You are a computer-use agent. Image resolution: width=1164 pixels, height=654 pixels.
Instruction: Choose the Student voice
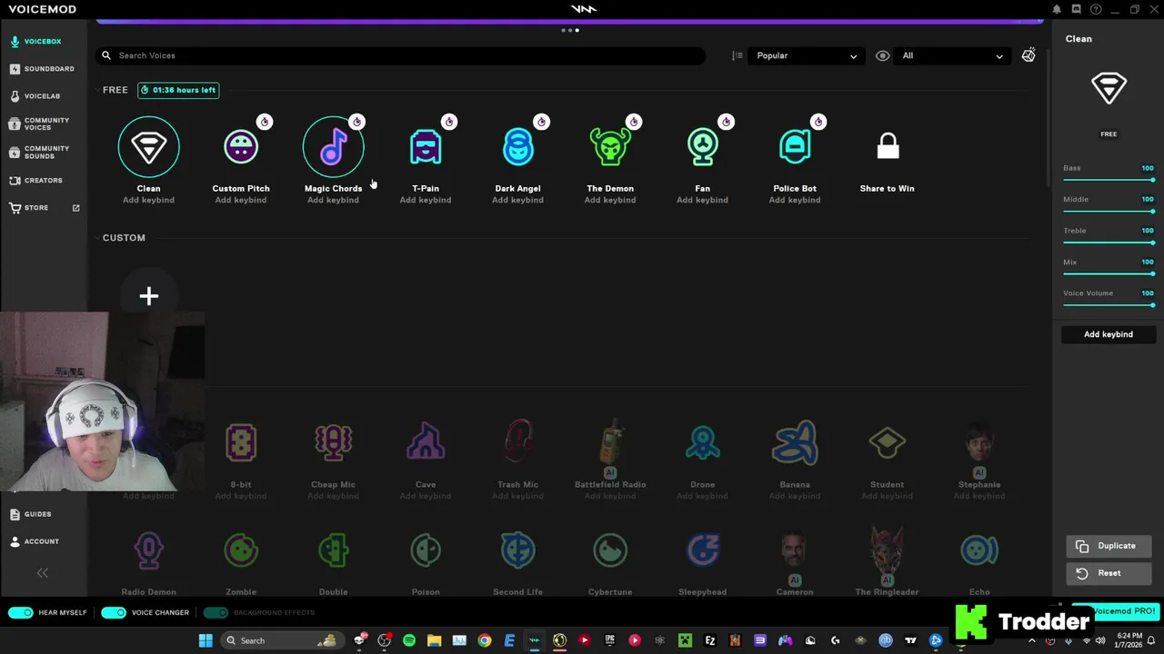(x=887, y=443)
